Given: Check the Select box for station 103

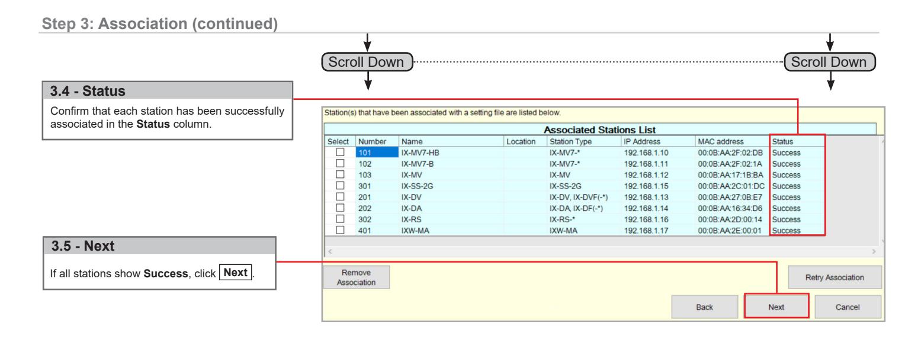Looking at the screenshot, I should (x=340, y=174).
